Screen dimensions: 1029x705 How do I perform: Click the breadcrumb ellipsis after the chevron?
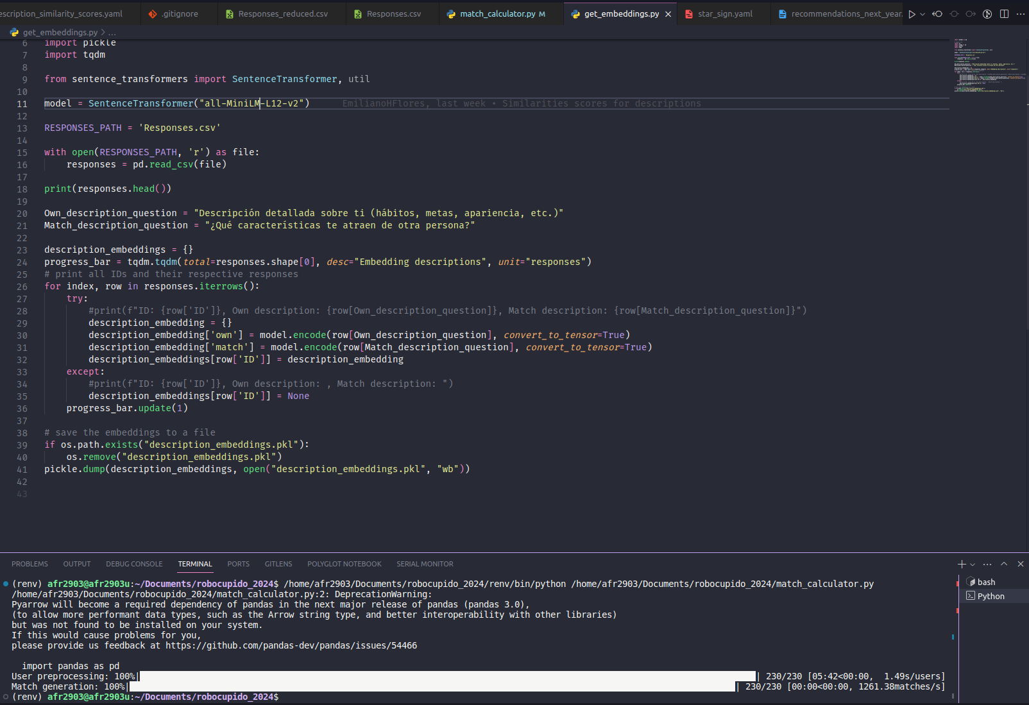[x=112, y=32]
